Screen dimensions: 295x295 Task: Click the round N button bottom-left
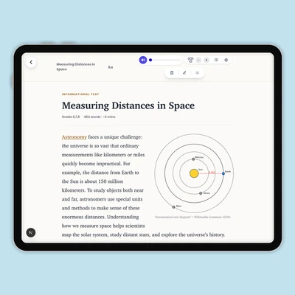[x=31, y=232]
